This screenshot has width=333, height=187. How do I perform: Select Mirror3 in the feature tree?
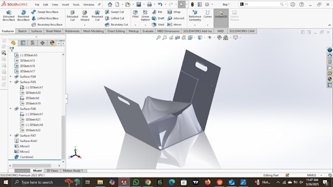(22, 146)
